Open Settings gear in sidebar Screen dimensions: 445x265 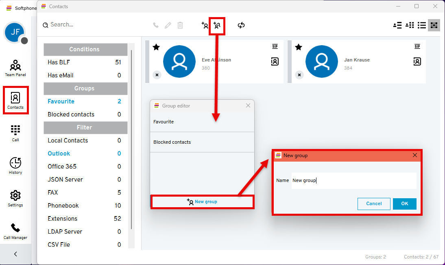[15, 198]
